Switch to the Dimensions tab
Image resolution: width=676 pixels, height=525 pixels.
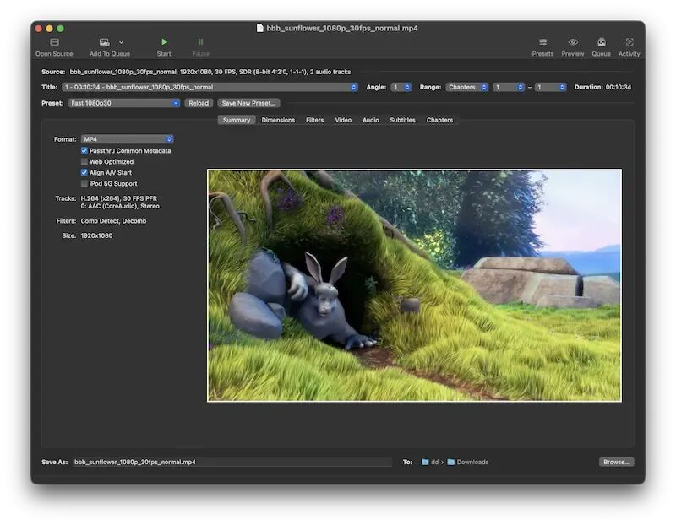pyautogui.click(x=278, y=120)
